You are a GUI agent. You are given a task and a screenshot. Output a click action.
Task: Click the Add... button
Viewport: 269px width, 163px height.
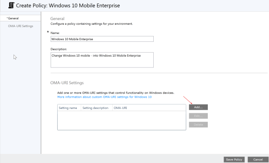[x=198, y=107]
